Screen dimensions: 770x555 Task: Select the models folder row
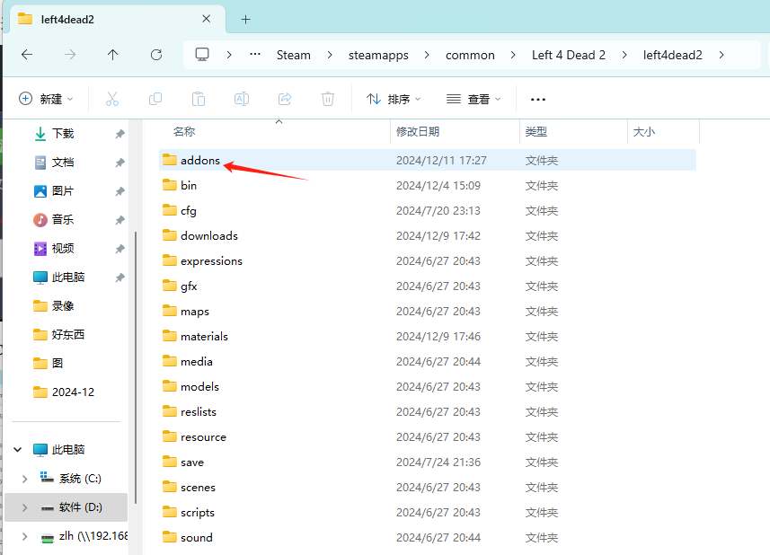point(428,387)
